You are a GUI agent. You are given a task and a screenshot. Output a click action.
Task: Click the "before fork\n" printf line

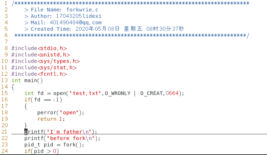pyautogui.click(x=62, y=138)
